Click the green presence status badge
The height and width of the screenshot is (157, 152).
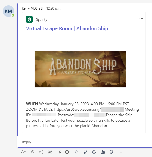[x=13, y=15]
